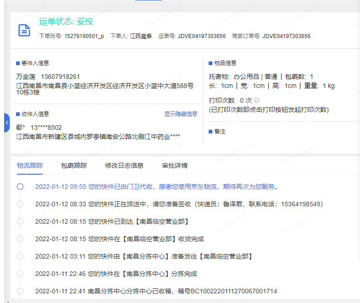Viewport: 360px width, 303px height.
Task: Click timeline marker for 22:41 已收箱 entry
Action: 20,291
